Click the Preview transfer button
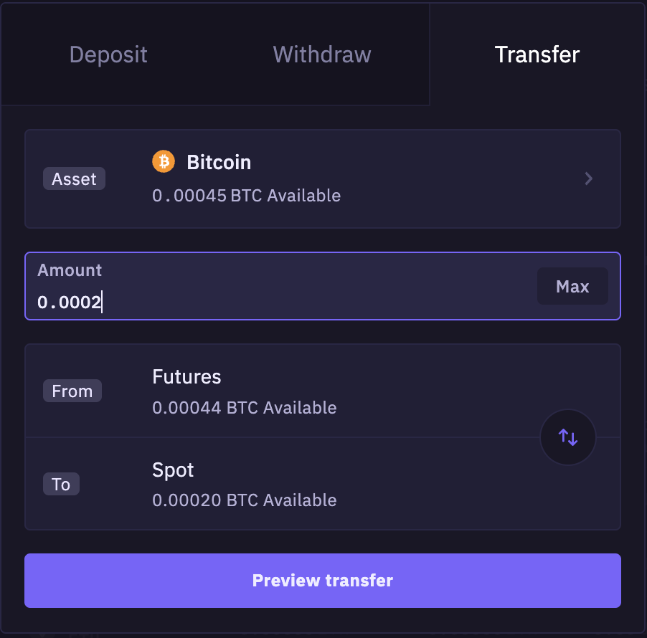Image resolution: width=647 pixels, height=638 pixels. point(323,581)
